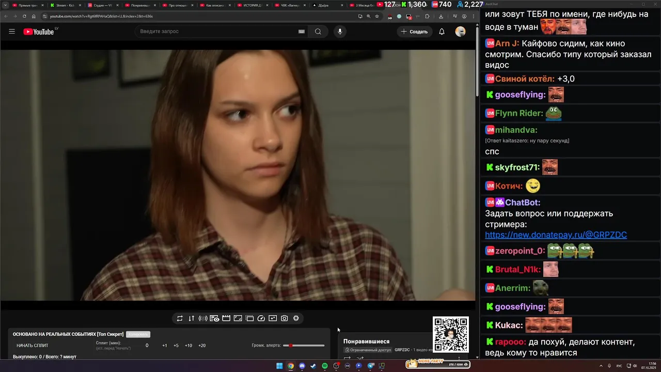
Task: Click the split minutes value field showing 0
Action: (147, 346)
